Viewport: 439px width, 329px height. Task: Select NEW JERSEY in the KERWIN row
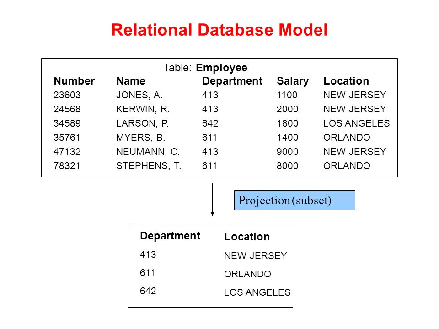(355, 109)
